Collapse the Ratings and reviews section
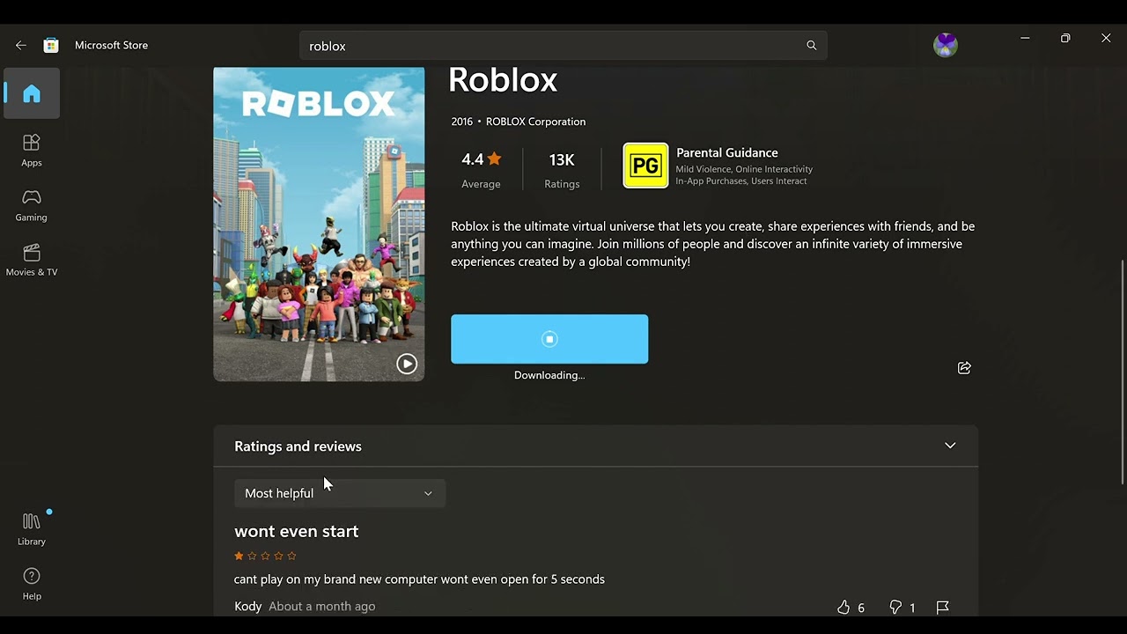The height and width of the screenshot is (634, 1127). [x=950, y=446]
